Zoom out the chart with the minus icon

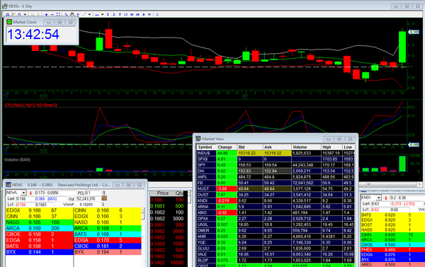pyautogui.click(x=52, y=14)
